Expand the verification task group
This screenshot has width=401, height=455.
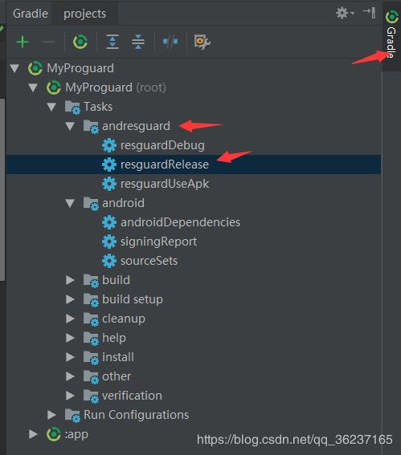coord(70,396)
